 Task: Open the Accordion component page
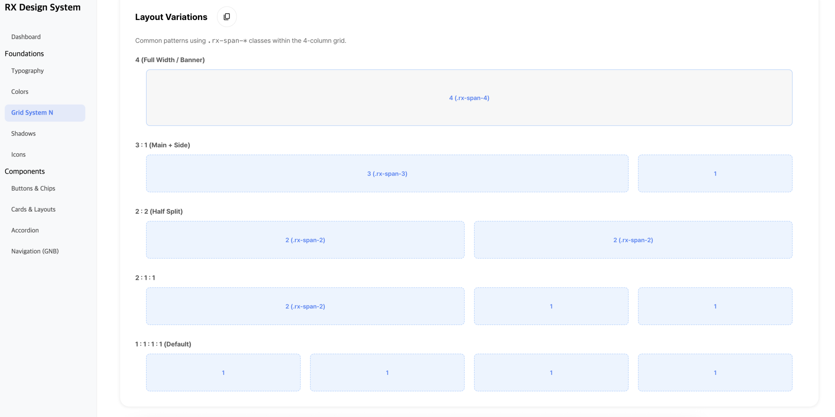(25, 230)
